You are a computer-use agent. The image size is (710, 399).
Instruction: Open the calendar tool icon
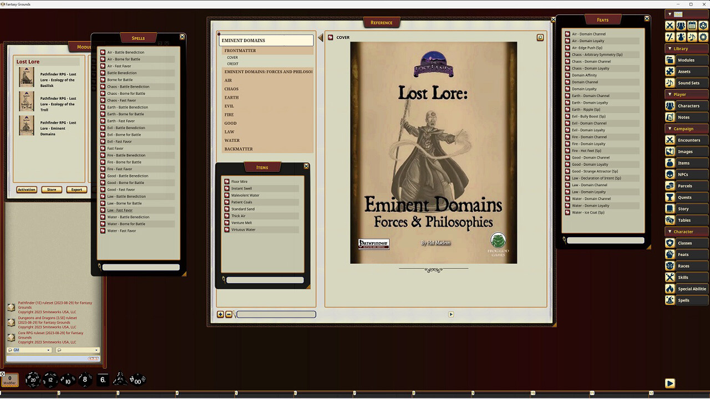[692, 25]
